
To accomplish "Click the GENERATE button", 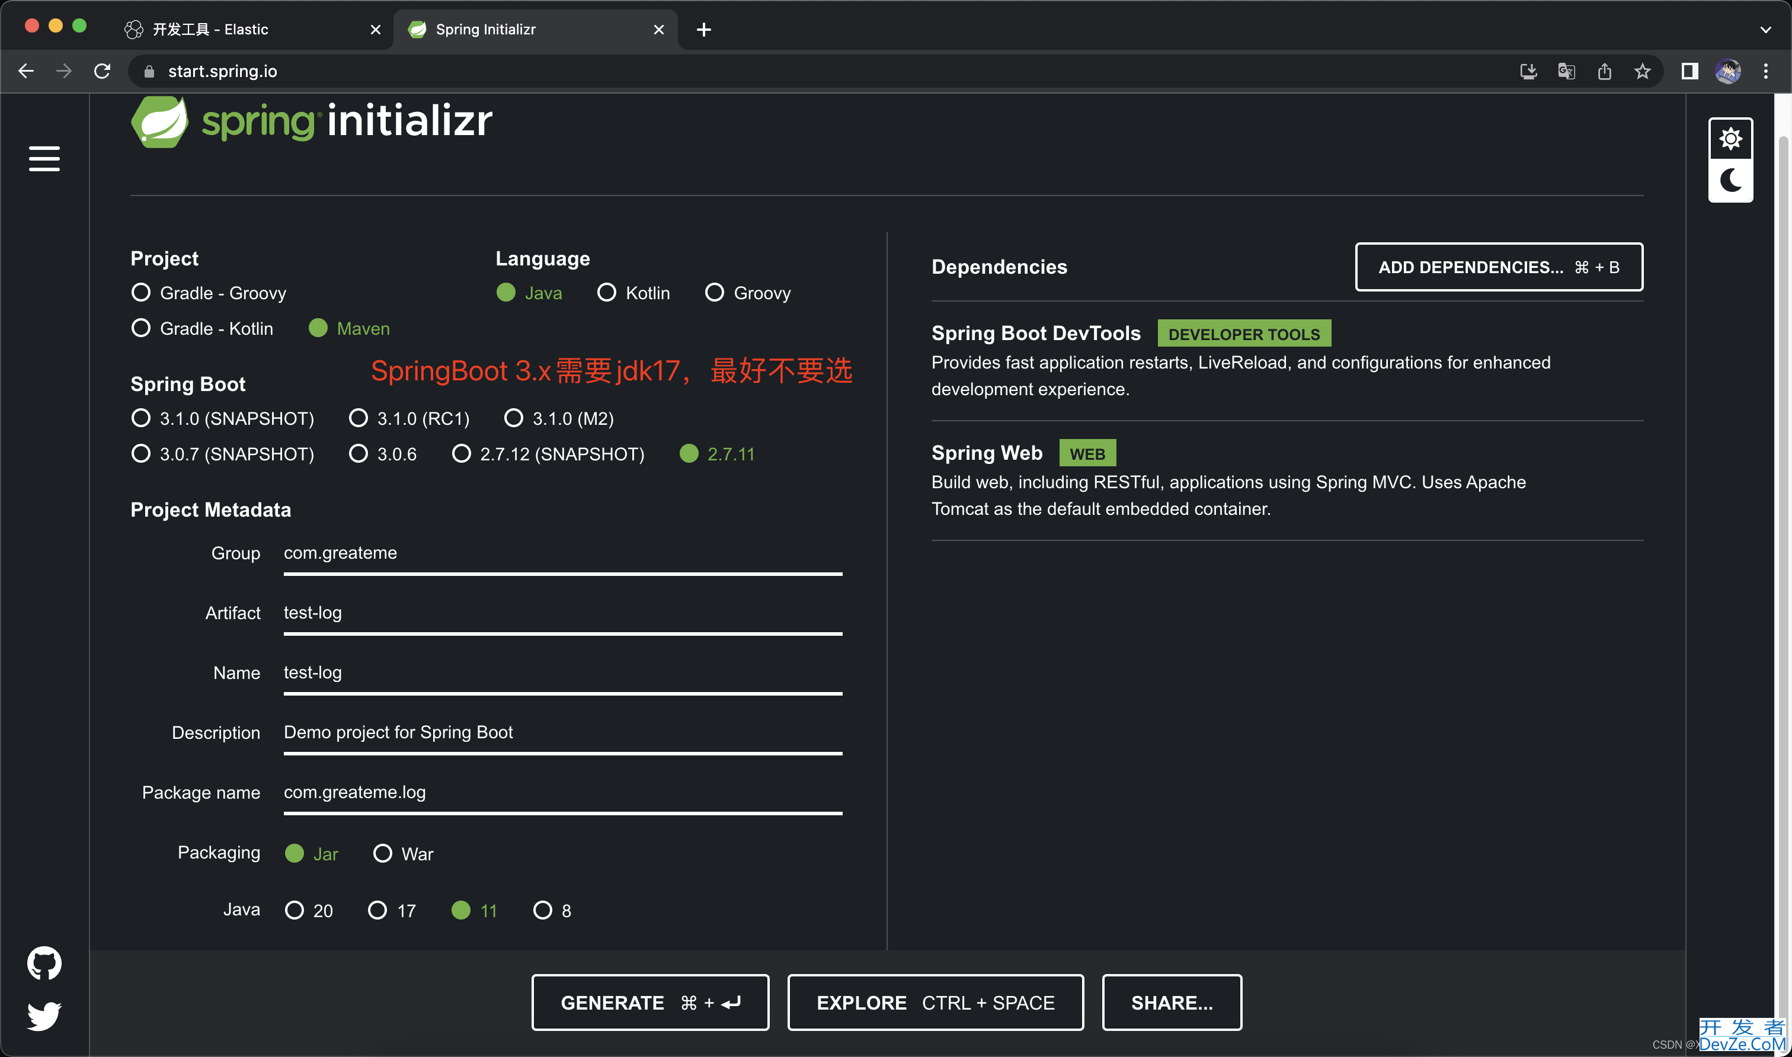I will [649, 1002].
